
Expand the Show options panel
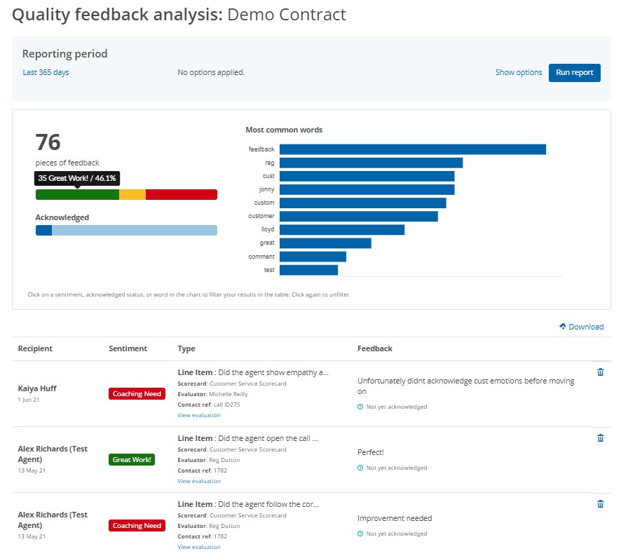(x=519, y=72)
